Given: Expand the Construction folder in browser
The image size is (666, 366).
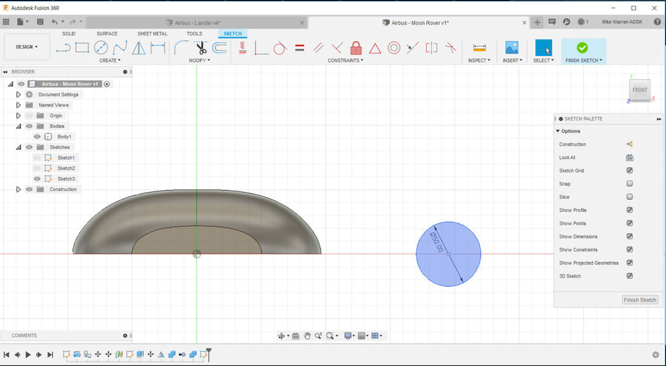Looking at the screenshot, I should 18,189.
